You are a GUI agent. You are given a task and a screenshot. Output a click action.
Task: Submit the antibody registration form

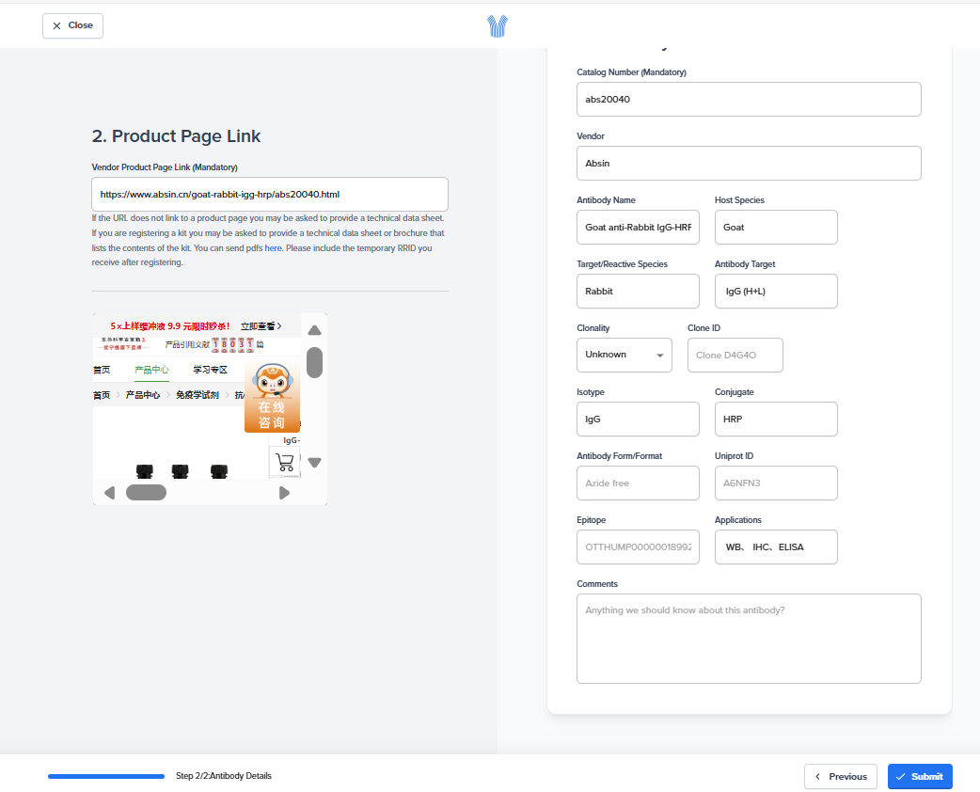pyautogui.click(x=919, y=776)
